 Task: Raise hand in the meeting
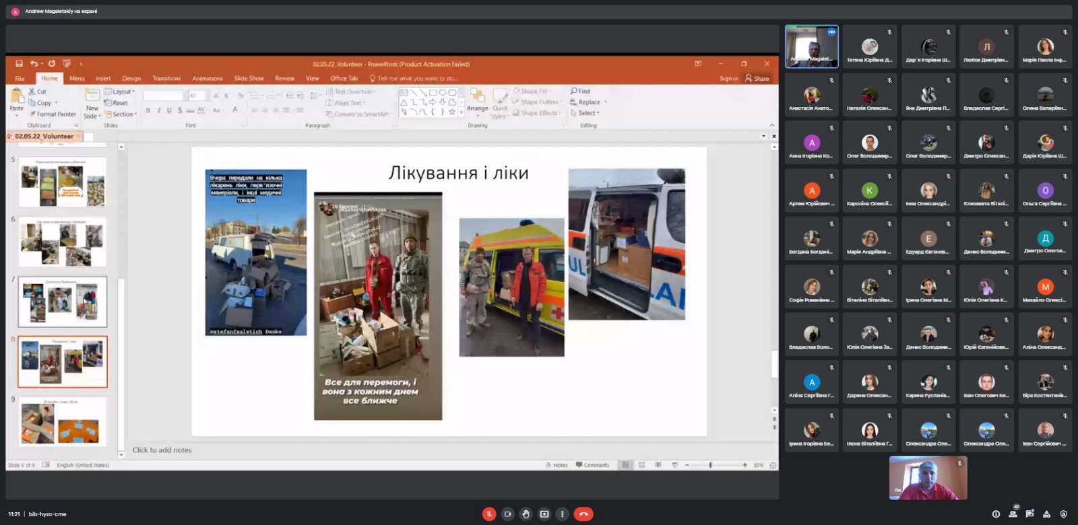[x=526, y=514]
